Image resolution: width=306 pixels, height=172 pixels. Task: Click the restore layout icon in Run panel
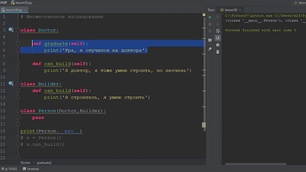[x=210, y=40]
